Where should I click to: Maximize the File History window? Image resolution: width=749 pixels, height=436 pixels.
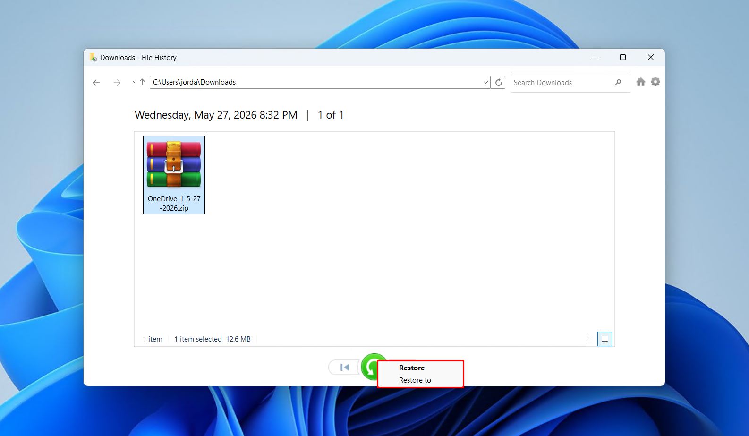coord(623,57)
